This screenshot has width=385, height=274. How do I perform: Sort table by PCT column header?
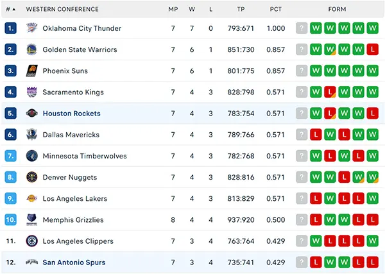pyautogui.click(x=276, y=10)
